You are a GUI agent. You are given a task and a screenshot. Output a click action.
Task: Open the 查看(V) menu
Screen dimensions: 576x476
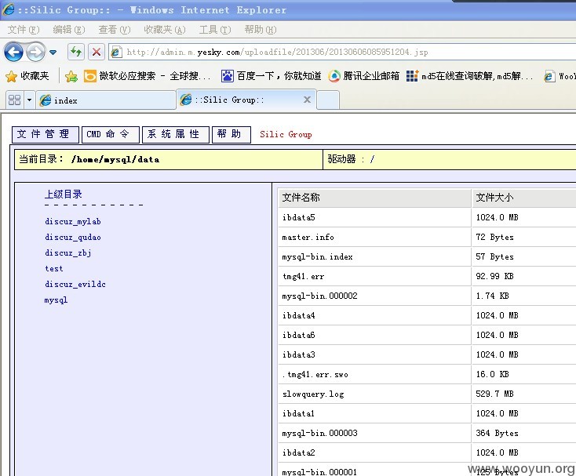tap(115, 29)
